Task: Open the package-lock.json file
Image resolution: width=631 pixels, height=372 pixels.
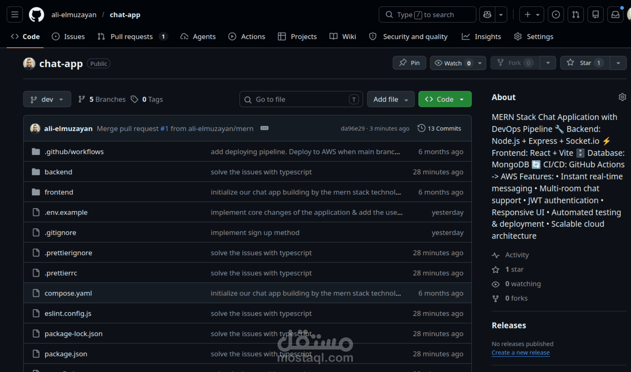Action: click(73, 334)
